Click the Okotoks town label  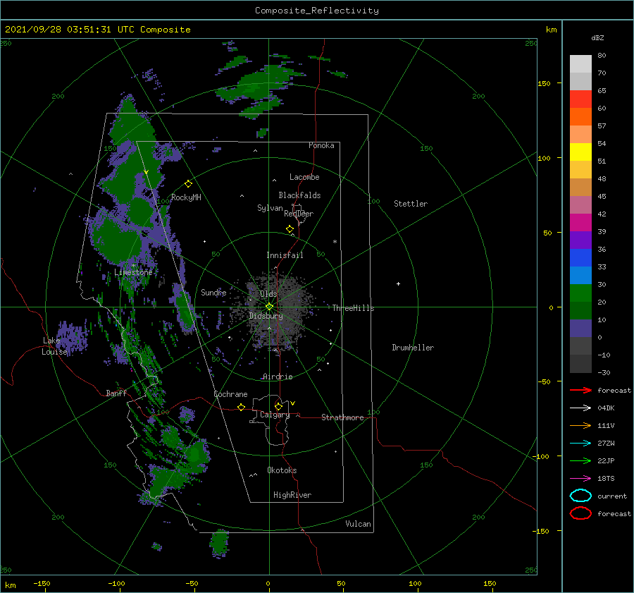(282, 470)
